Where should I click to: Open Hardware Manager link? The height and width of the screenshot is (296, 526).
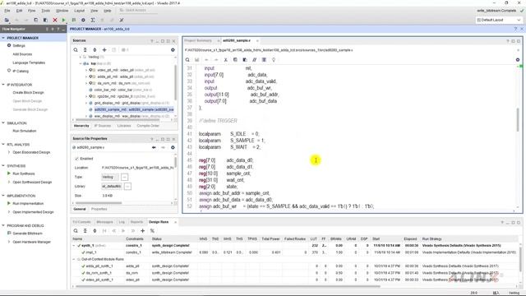coord(31,242)
